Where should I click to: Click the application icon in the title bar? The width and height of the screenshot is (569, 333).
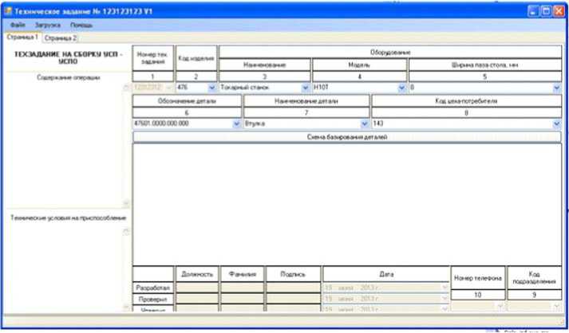pos(8,11)
